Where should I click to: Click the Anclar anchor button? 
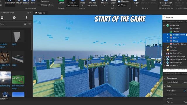(x=122, y=5)
